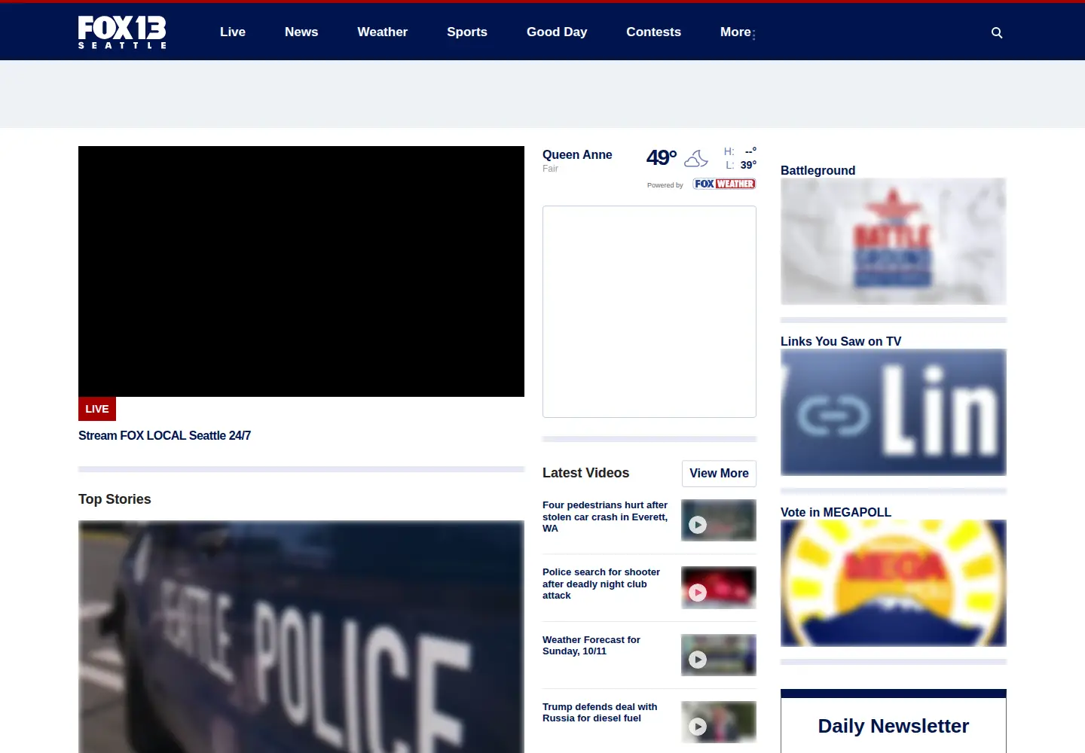Screen dimensions: 1085x753
Task: Open the News nav item
Action: (x=301, y=32)
